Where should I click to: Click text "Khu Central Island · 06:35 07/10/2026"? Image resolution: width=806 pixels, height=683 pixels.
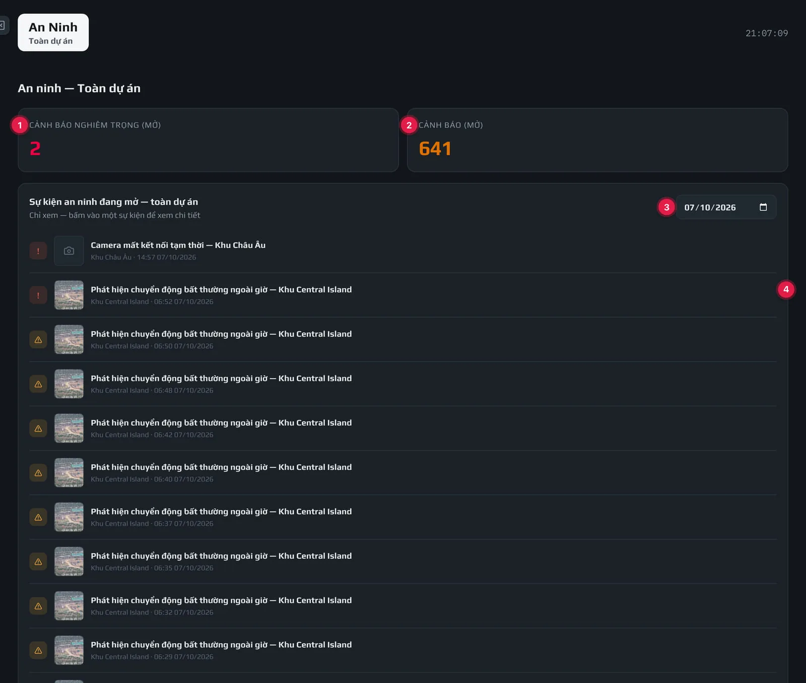[x=152, y=568]
